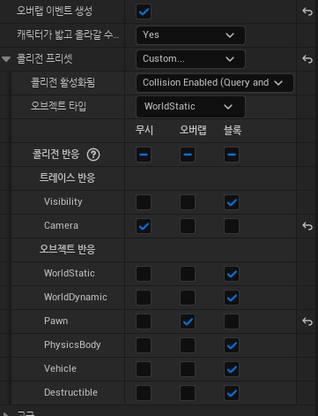Screen dimensions: 318x416
Task: Open the 콜리전 반응 help icon
Action: point(93,155)
